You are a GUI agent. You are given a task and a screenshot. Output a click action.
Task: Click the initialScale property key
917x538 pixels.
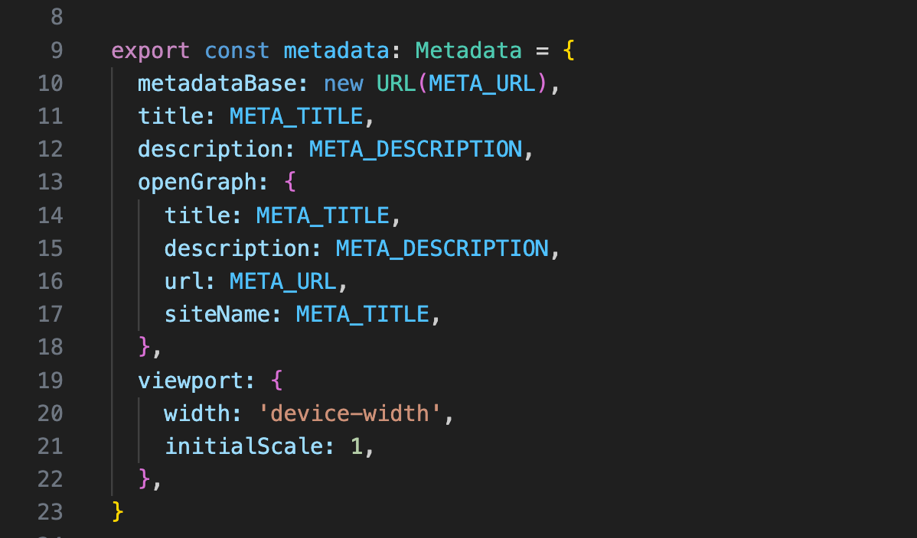[243, 446]
